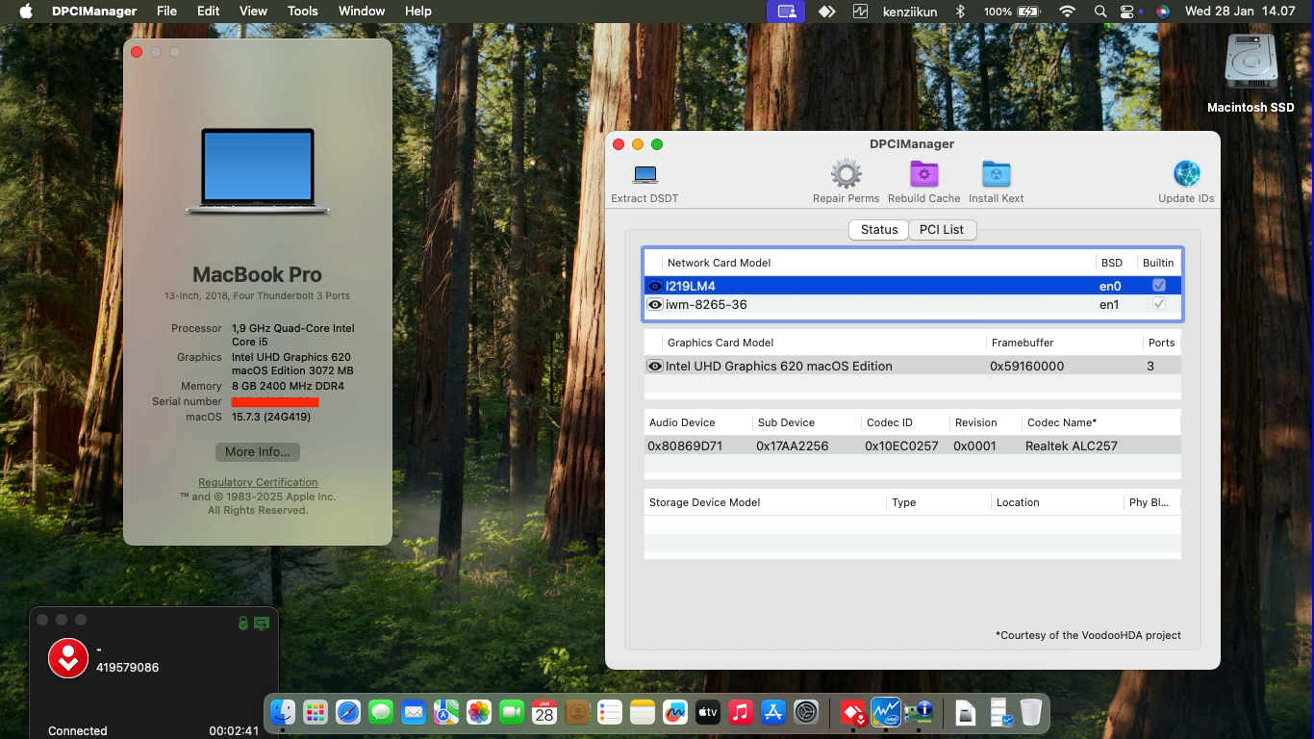The height and width of the screenshot is (739, 1314).
Task: Toggle the eye icon for I219LM4
Action: pos(655,286)
